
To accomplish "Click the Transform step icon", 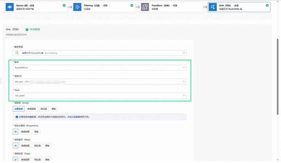I will [x=145, y=7].
